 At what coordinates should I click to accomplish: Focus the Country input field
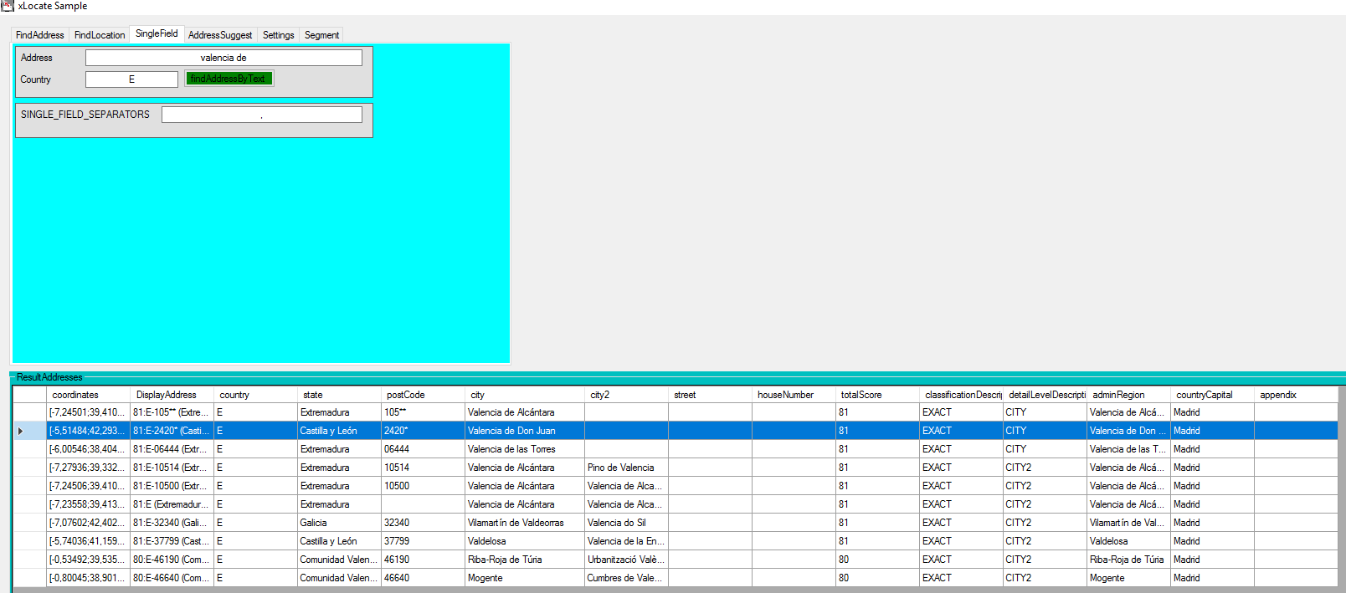point(131,79)
